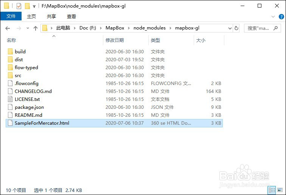Click the search magnifier icon
Viewport: 286px width, 195px height.
(276, 28)
